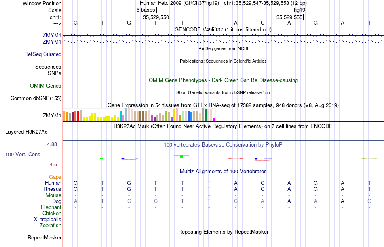Select the Human alignment row label
384x247 pixels.
pyautogui.click(x=53, y=183)
